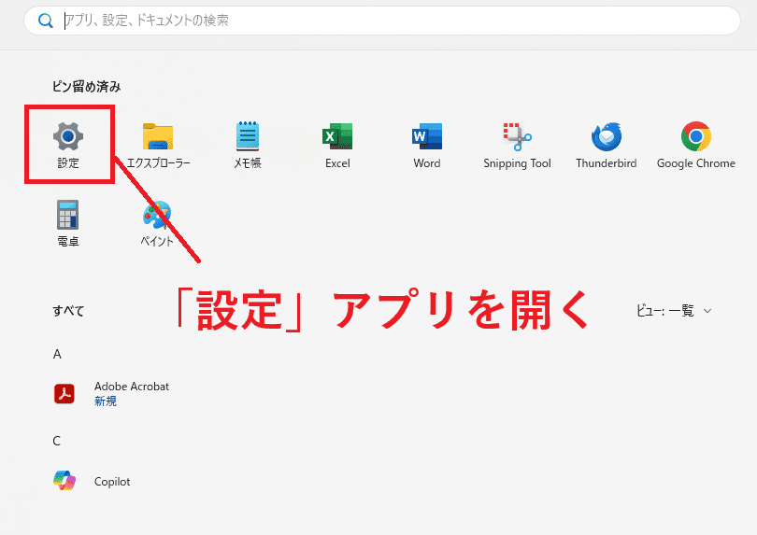Launch エクスプローラー file explorer
This screenshot has width=757, height=535.
coord(158,144)
